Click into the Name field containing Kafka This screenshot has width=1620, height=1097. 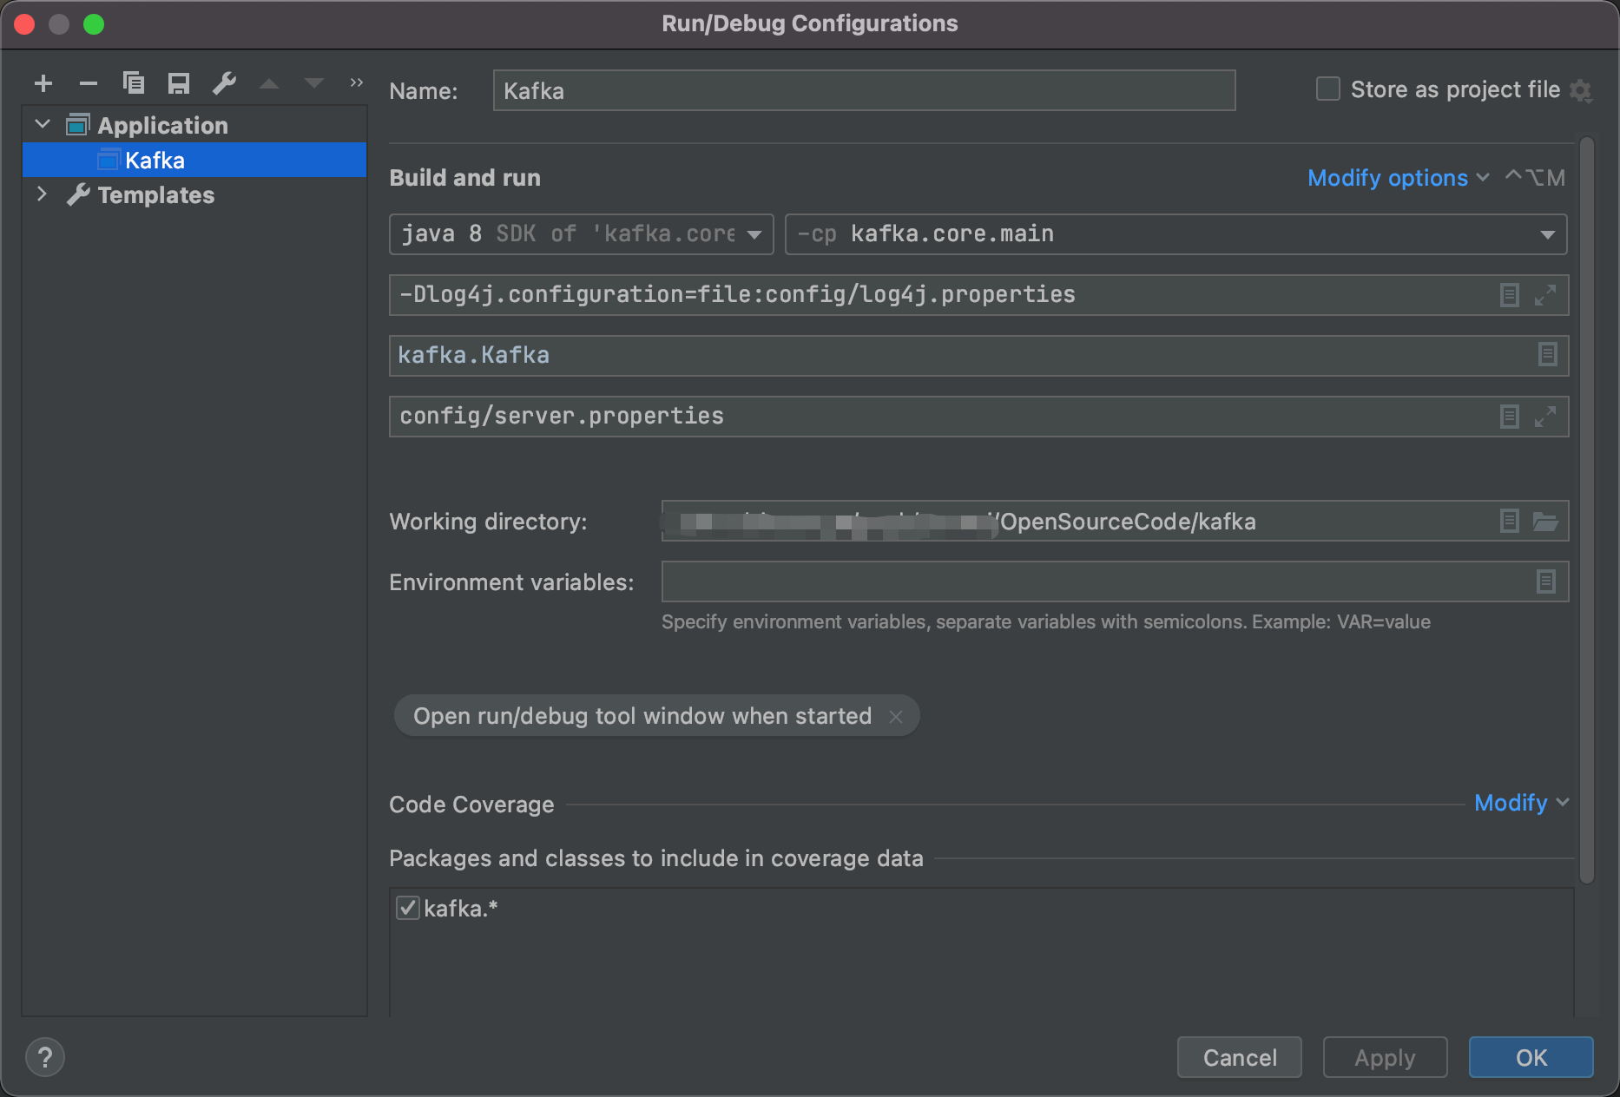(864, 90)
